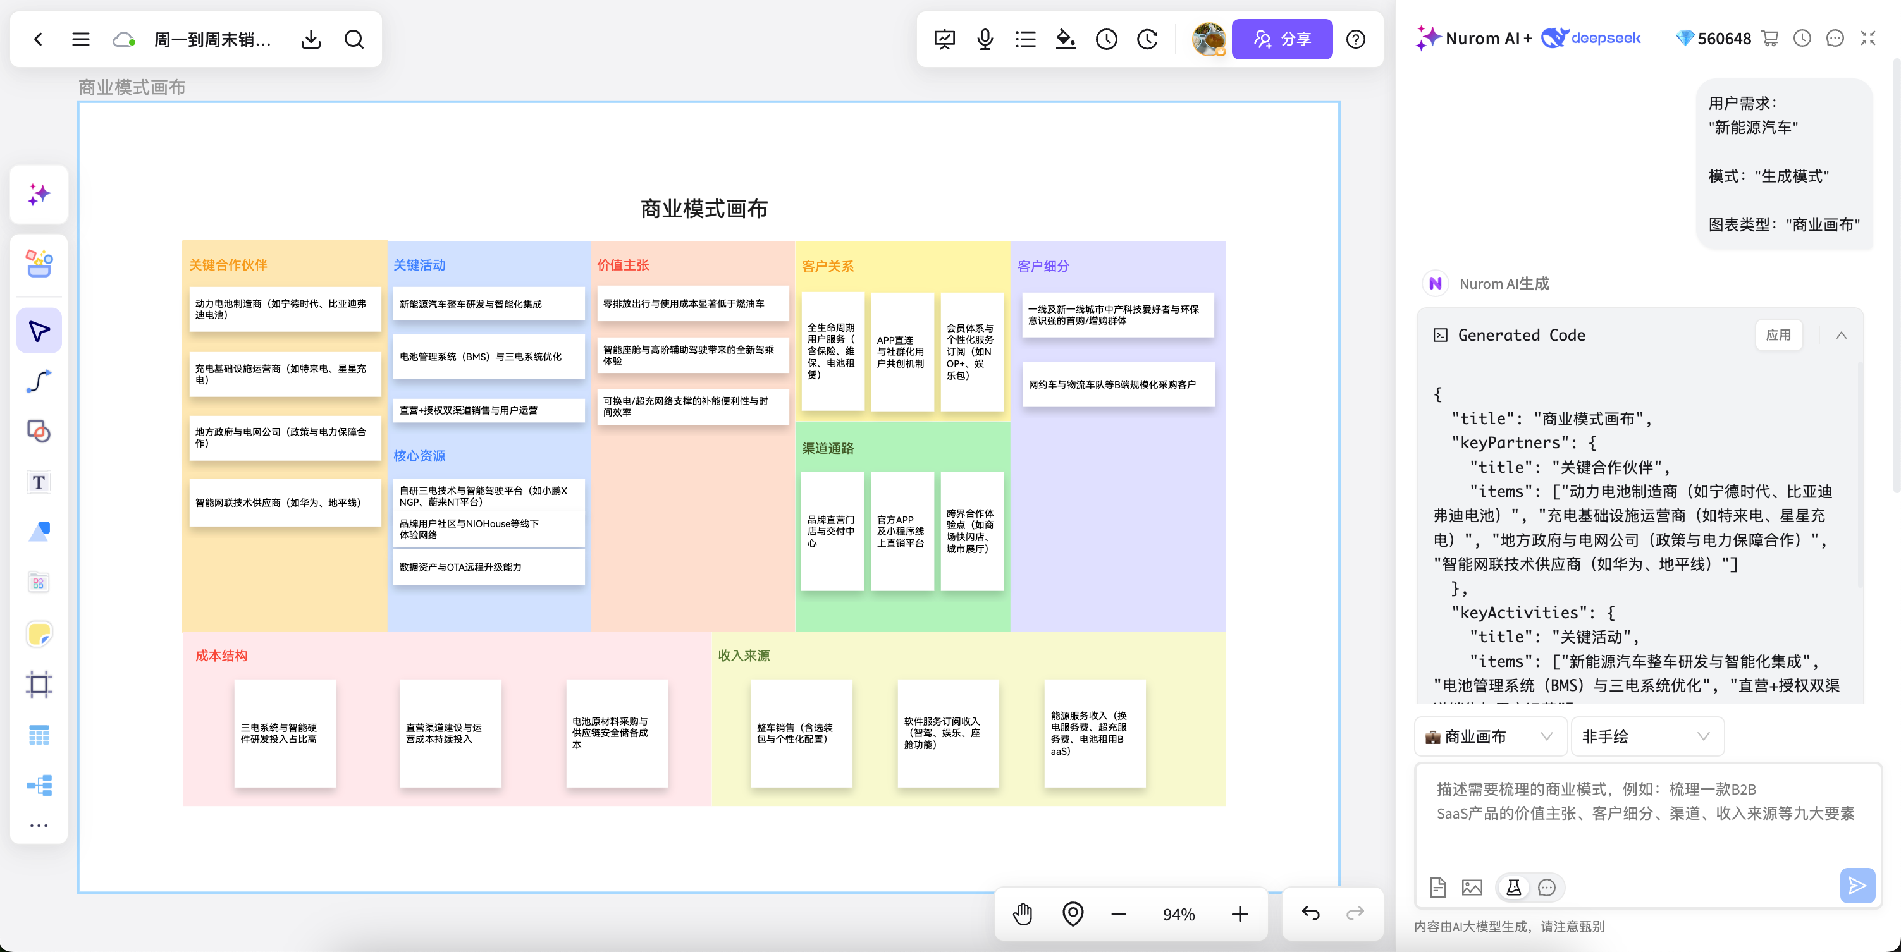This screenshot has height=952, width=1901.
Task: Select the Text tool
Action: coord(39,482)
